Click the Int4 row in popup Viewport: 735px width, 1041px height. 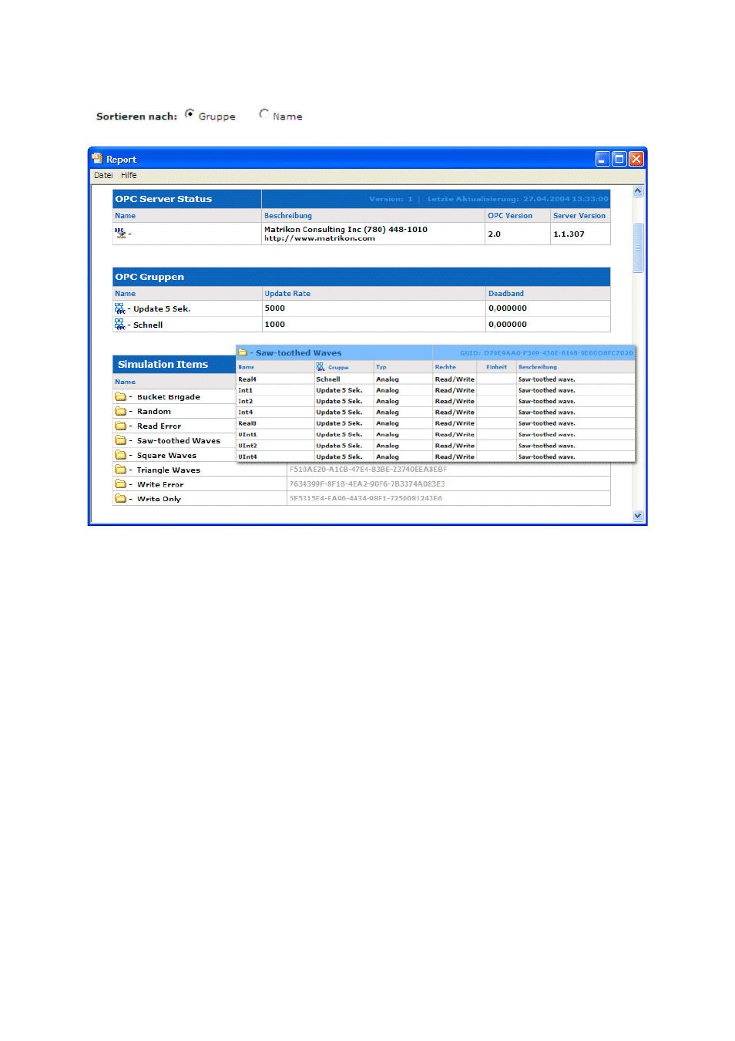(435, 413)
